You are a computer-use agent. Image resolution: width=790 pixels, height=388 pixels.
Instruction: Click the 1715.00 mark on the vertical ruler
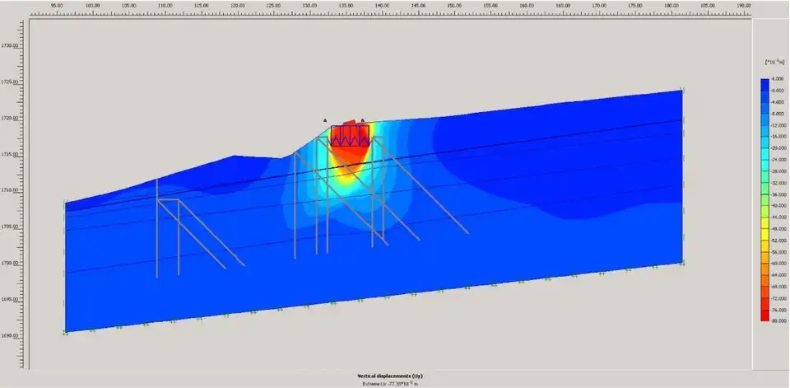click(x=10, y=154)
